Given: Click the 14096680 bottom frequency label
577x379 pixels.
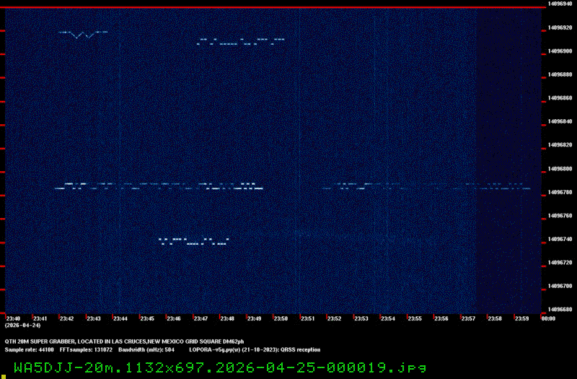Looking at the screenshot, I should click(x=560, y=310).
